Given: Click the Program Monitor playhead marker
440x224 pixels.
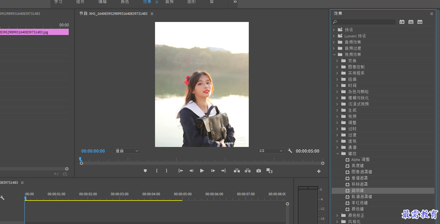Looking at the screenshot, I should [80, 159].
